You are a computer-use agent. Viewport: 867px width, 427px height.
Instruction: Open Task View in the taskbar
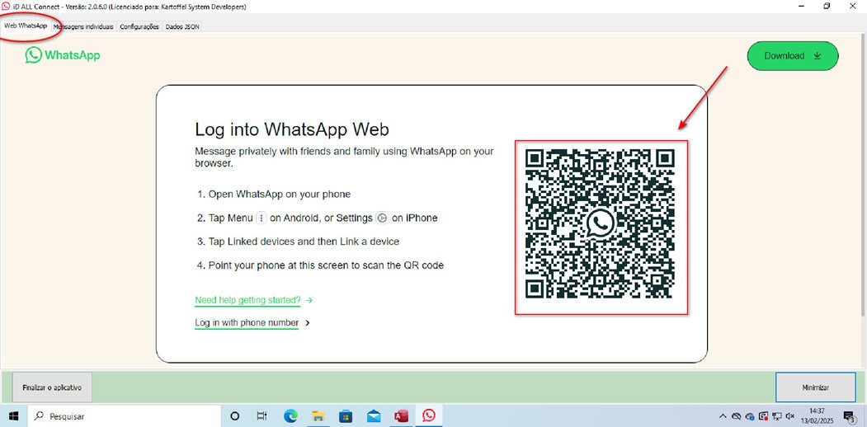(262, 416)
